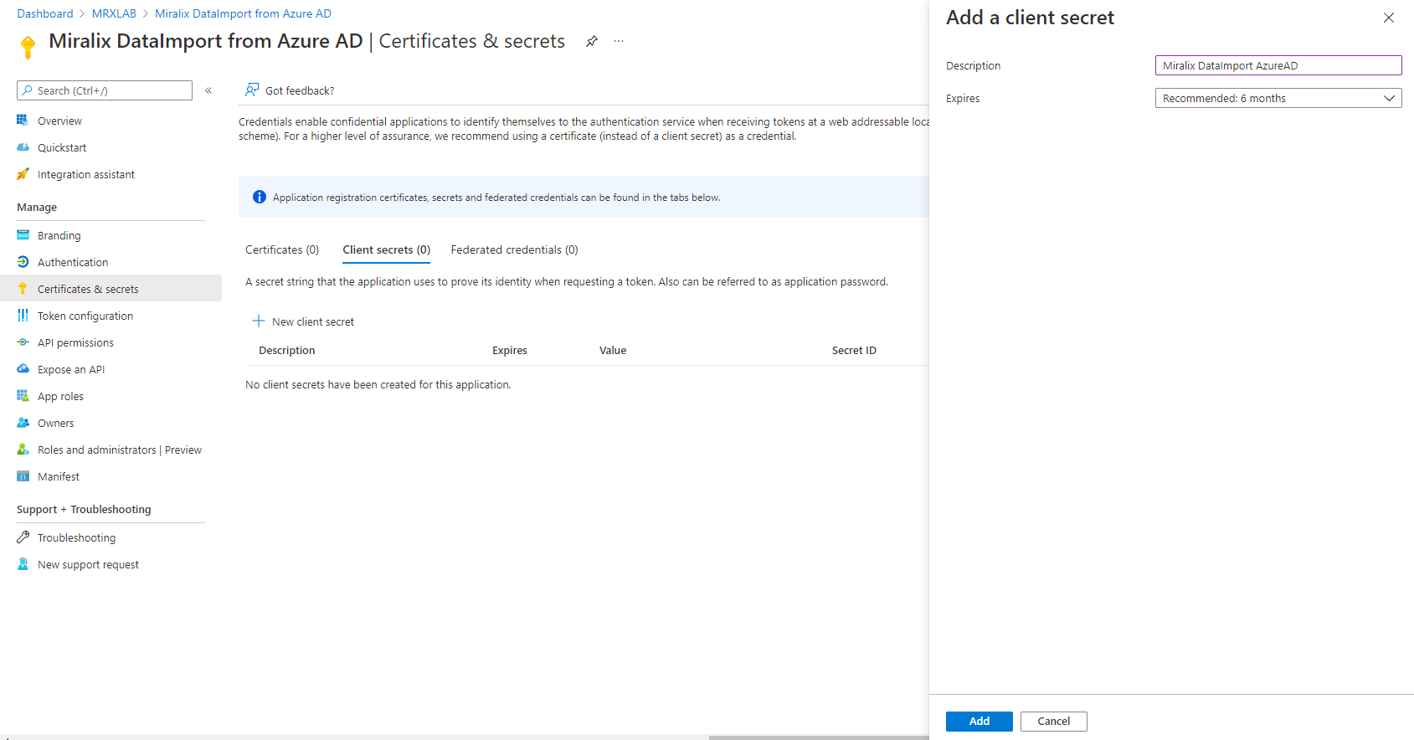The width and height of the screenshot is (1414, 740).
Task: Click the Expose an API cloud icon
Action: 23,369
